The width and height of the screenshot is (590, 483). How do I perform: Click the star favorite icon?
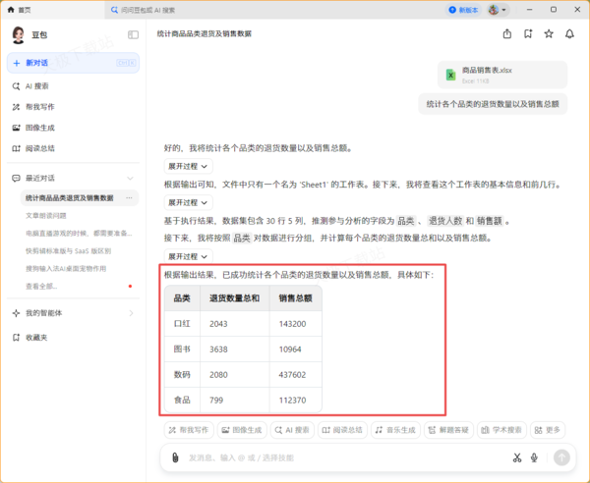549,34
